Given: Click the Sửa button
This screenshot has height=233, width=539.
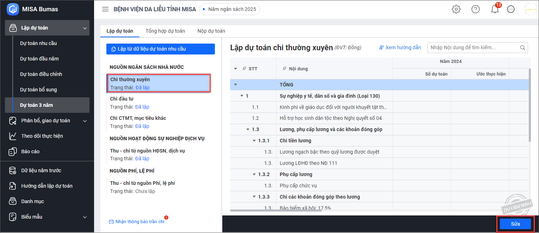Looking at the screenshot, I should click(515, 224).
